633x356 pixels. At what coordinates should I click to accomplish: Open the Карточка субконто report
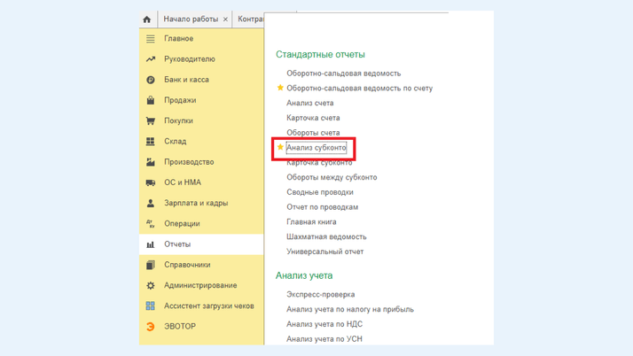[x=319, y=163]
